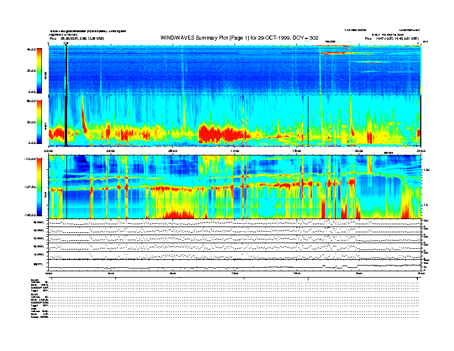Click the black vertical line near 16:40 in RAD1
This screenshot has height=351, width=454.
pyautogui.click(x=308, y=121)
